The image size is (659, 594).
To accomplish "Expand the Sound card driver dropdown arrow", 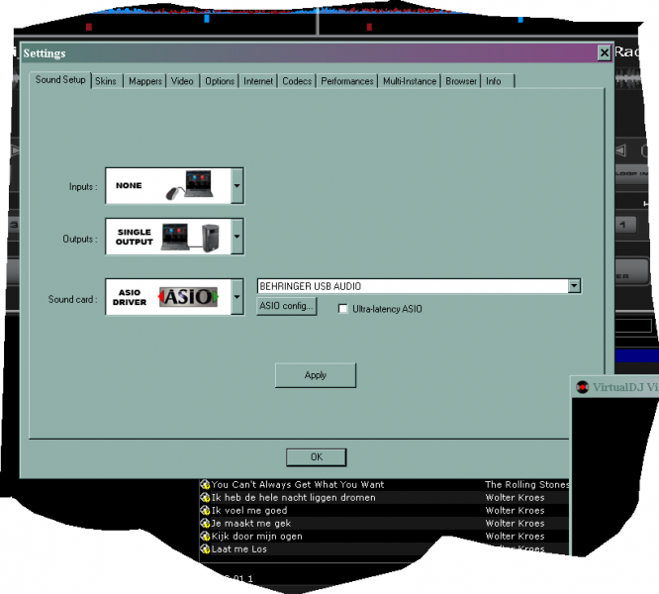I will (x=237, y=297).
